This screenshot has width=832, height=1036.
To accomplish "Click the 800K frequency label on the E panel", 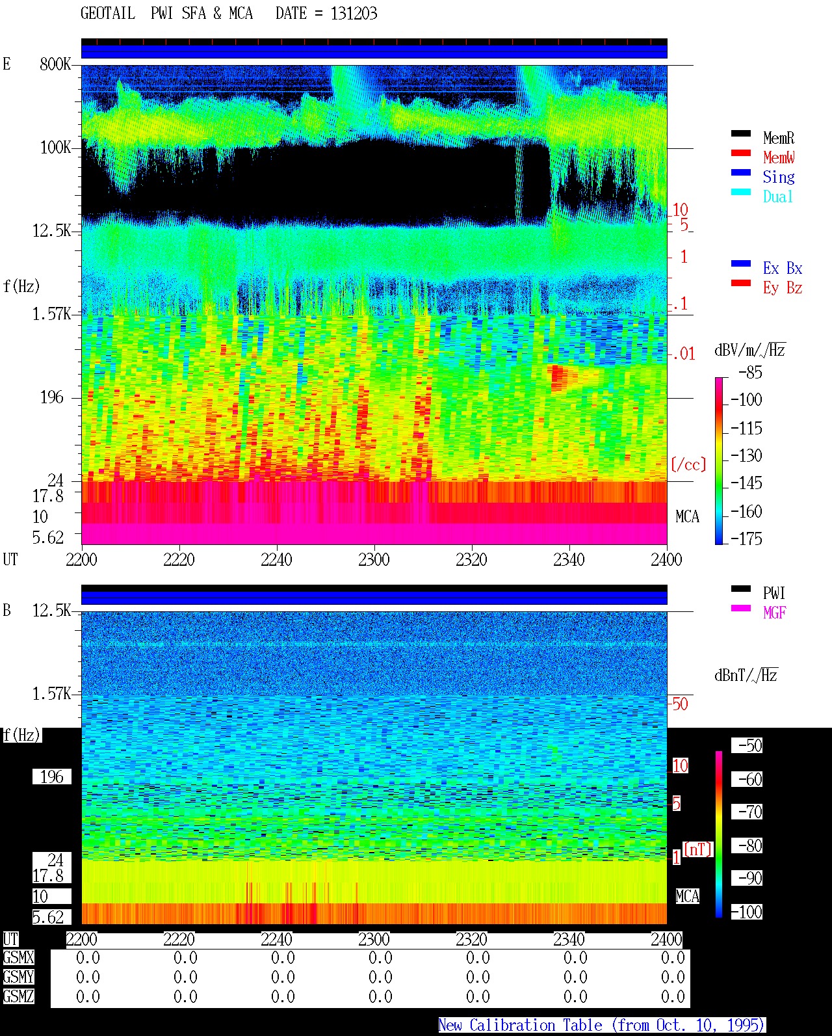I will coord(55,64).
